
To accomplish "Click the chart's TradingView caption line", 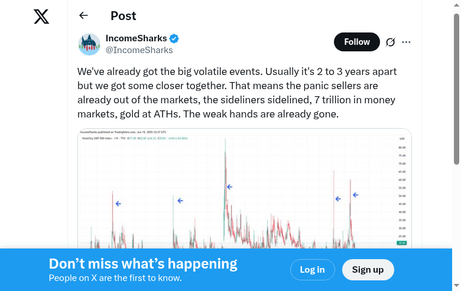I will coord(124,132).
